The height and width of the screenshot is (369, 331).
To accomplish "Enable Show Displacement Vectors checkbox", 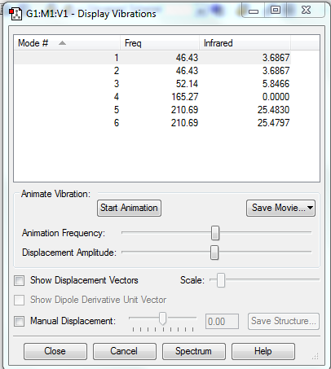I will pos(20,280).
